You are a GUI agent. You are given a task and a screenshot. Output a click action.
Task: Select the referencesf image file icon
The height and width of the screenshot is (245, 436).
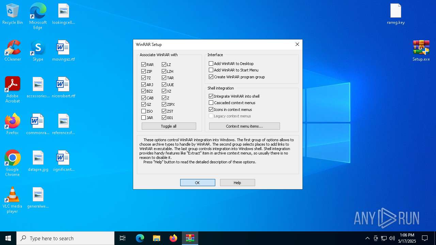click(63, 125)
